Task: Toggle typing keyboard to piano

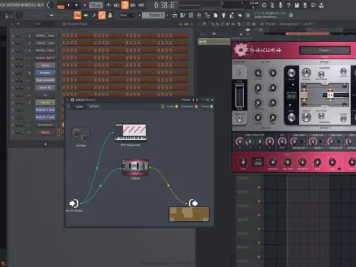Action: click(77, 15)
